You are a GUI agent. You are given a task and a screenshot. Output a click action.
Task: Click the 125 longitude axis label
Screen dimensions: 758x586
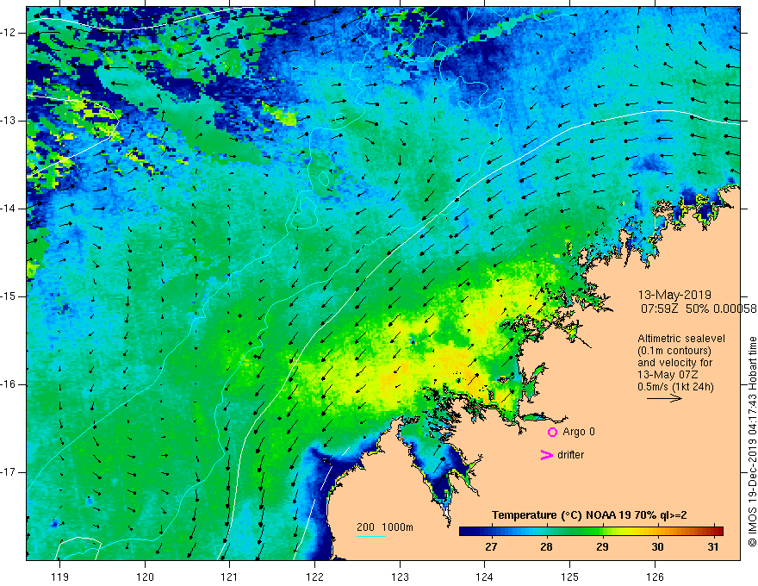(569, 577)
